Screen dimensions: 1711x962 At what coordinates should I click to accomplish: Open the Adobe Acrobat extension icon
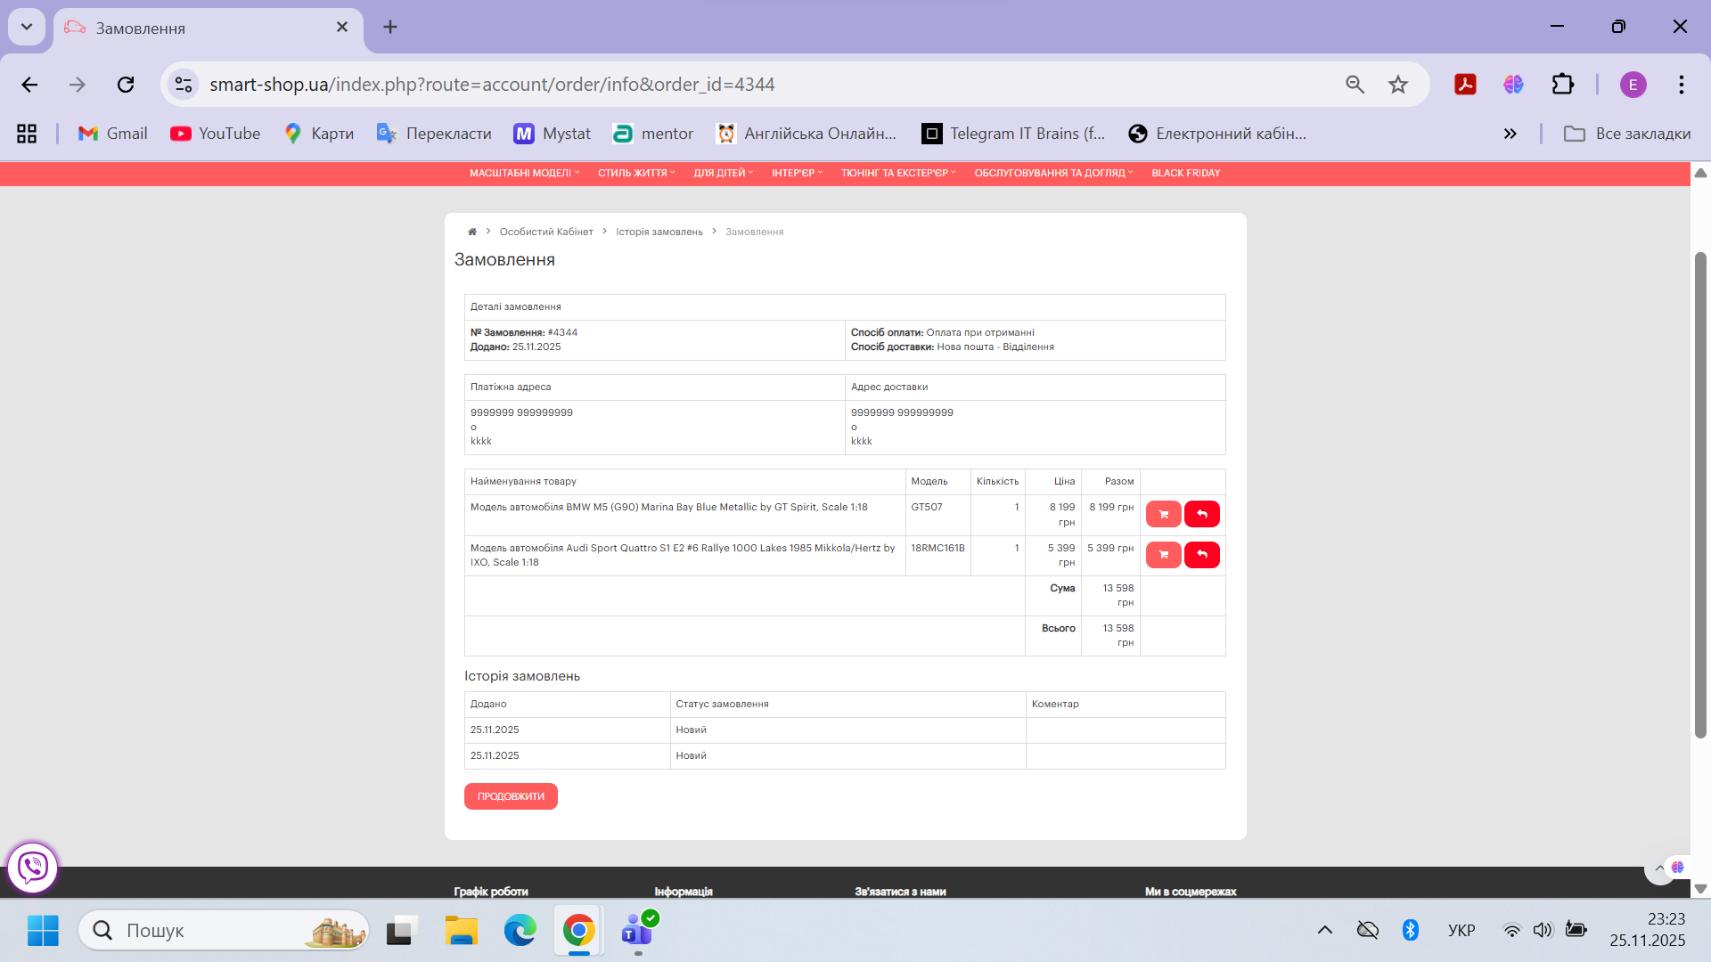point(1465,85)
